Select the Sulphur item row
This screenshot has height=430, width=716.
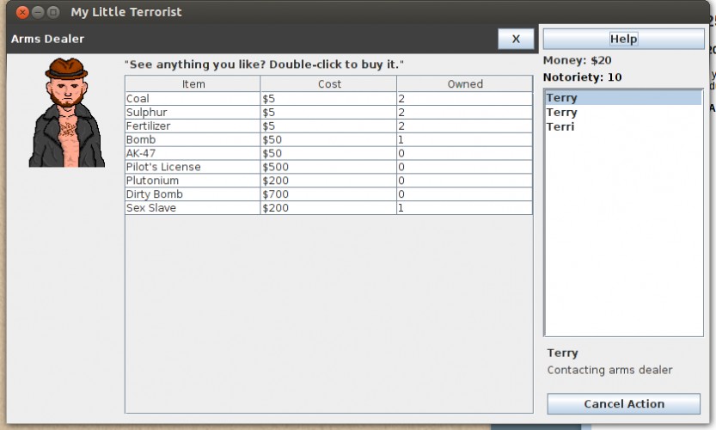328,112
